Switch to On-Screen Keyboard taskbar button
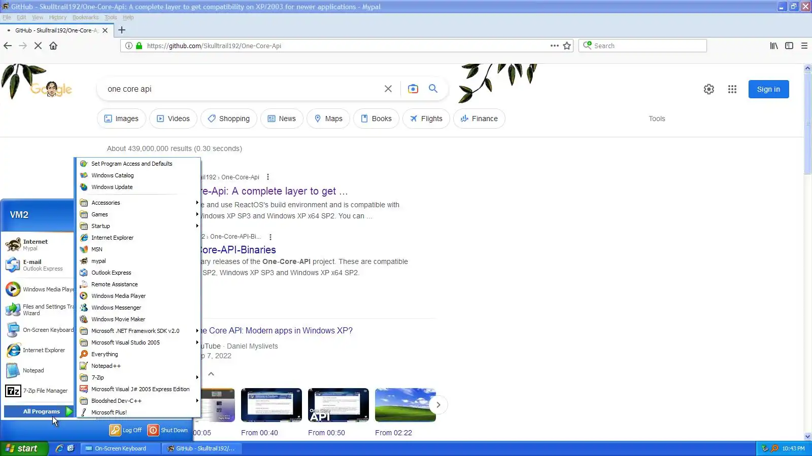Viewport: 812px width, 456px height. tap(121, 448)
